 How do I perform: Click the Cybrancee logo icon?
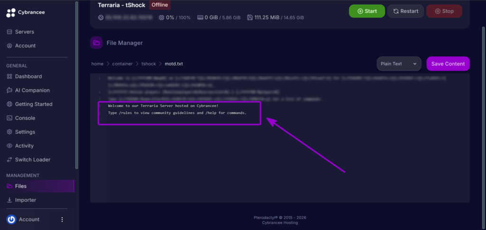[x=11, y=13]
